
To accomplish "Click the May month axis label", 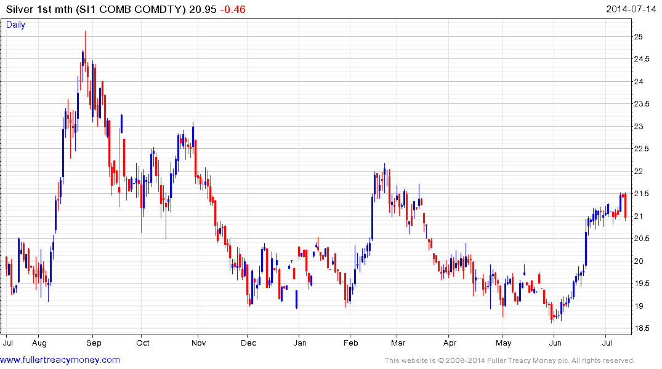I will point(503,343).
